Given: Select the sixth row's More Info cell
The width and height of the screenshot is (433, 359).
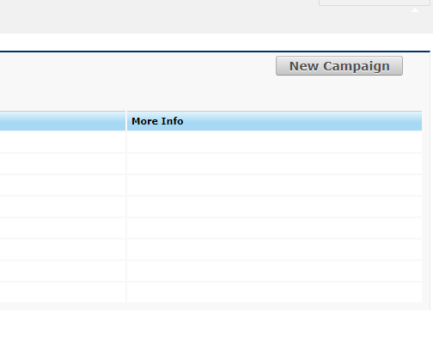Looking at the screenshot, I should [x=274, y=249].
